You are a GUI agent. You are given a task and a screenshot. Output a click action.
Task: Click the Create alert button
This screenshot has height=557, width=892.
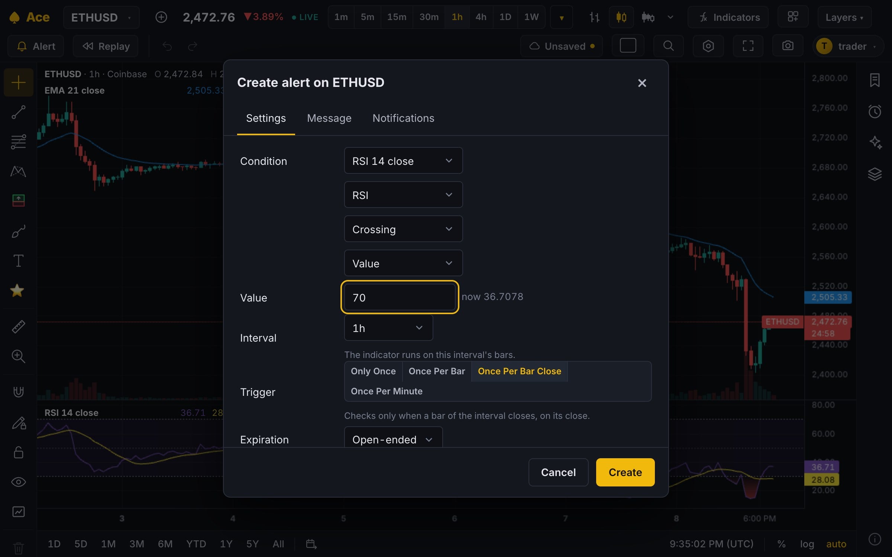625,472
